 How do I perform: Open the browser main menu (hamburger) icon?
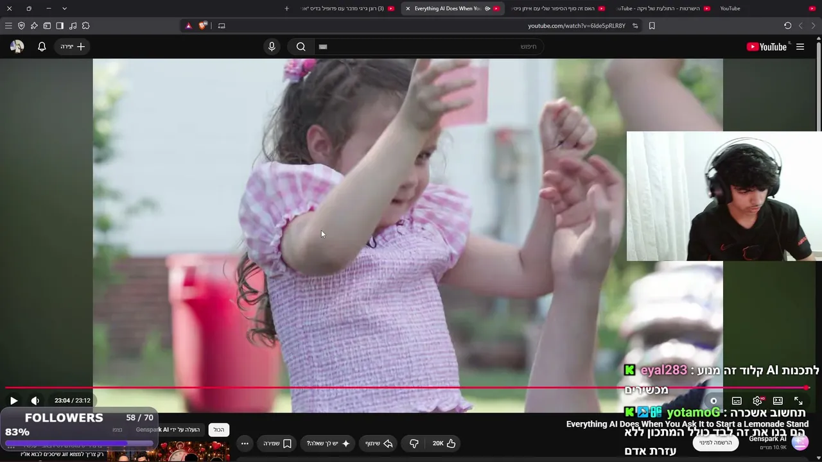pos(8,26)
